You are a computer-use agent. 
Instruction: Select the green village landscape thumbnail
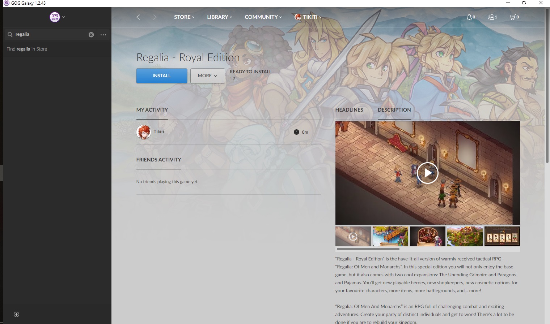(x=465, y=237)
